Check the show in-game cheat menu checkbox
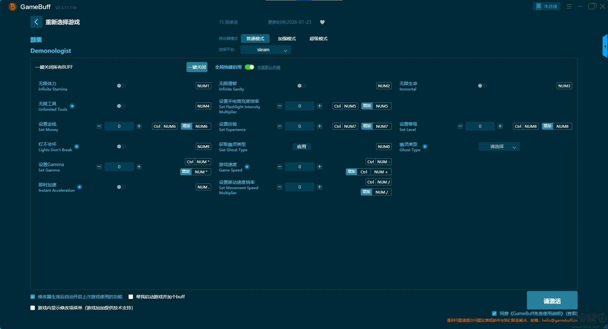This screenshot has height=329, width=608. (33, 308)
